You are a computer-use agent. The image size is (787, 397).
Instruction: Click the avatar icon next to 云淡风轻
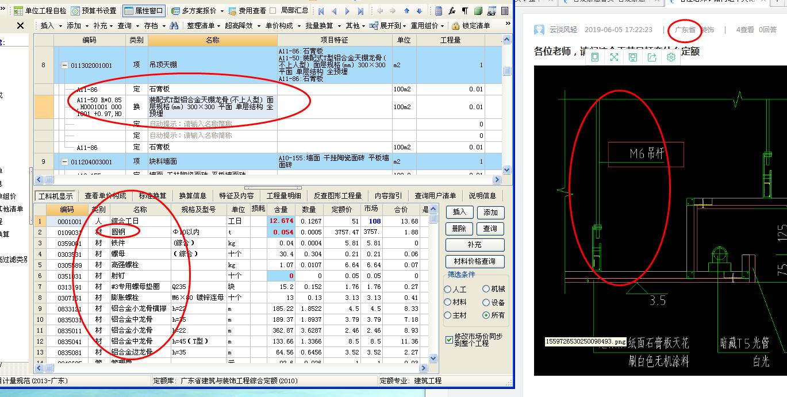[539, 30]
